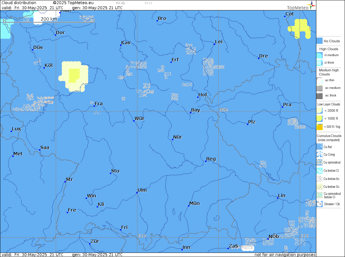Click the N50 latitude label
This screenshot has height=257, width=345.
224,110
